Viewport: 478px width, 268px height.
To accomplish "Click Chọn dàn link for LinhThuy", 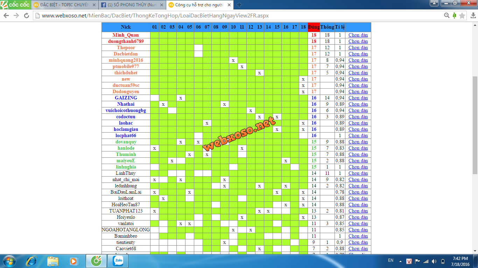I will [358, 173].
